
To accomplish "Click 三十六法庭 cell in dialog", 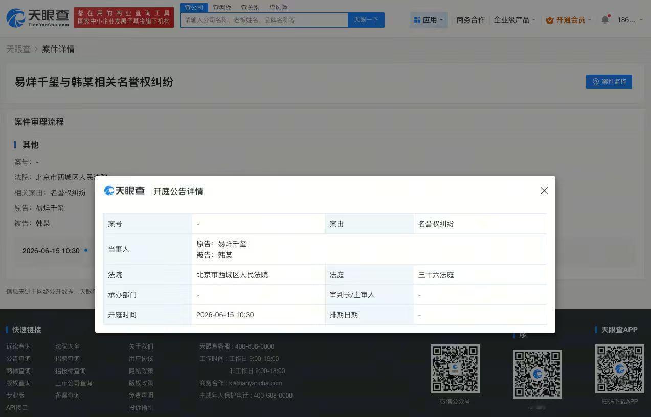I will 436,275.
